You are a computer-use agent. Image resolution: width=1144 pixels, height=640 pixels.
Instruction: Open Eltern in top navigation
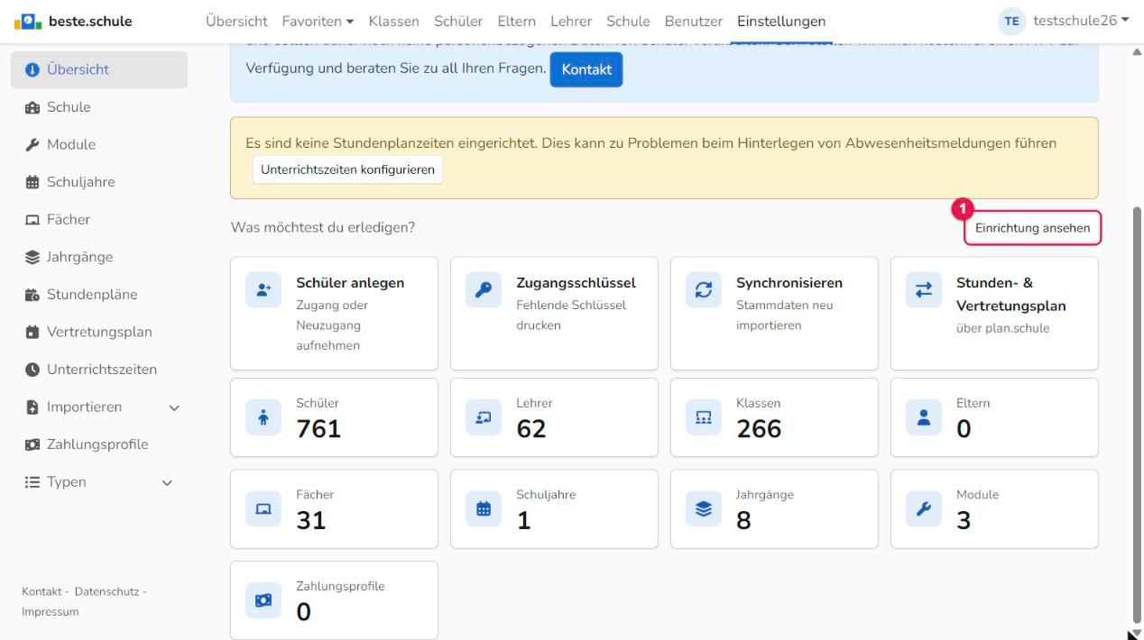[x=515, y=21]
